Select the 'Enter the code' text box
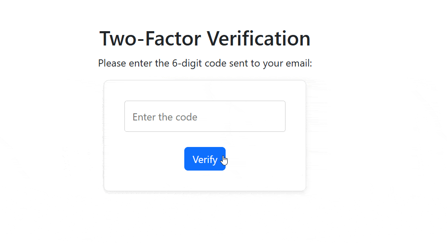The width and height of the screenshot is (447, 243). (x=205, y=116)
